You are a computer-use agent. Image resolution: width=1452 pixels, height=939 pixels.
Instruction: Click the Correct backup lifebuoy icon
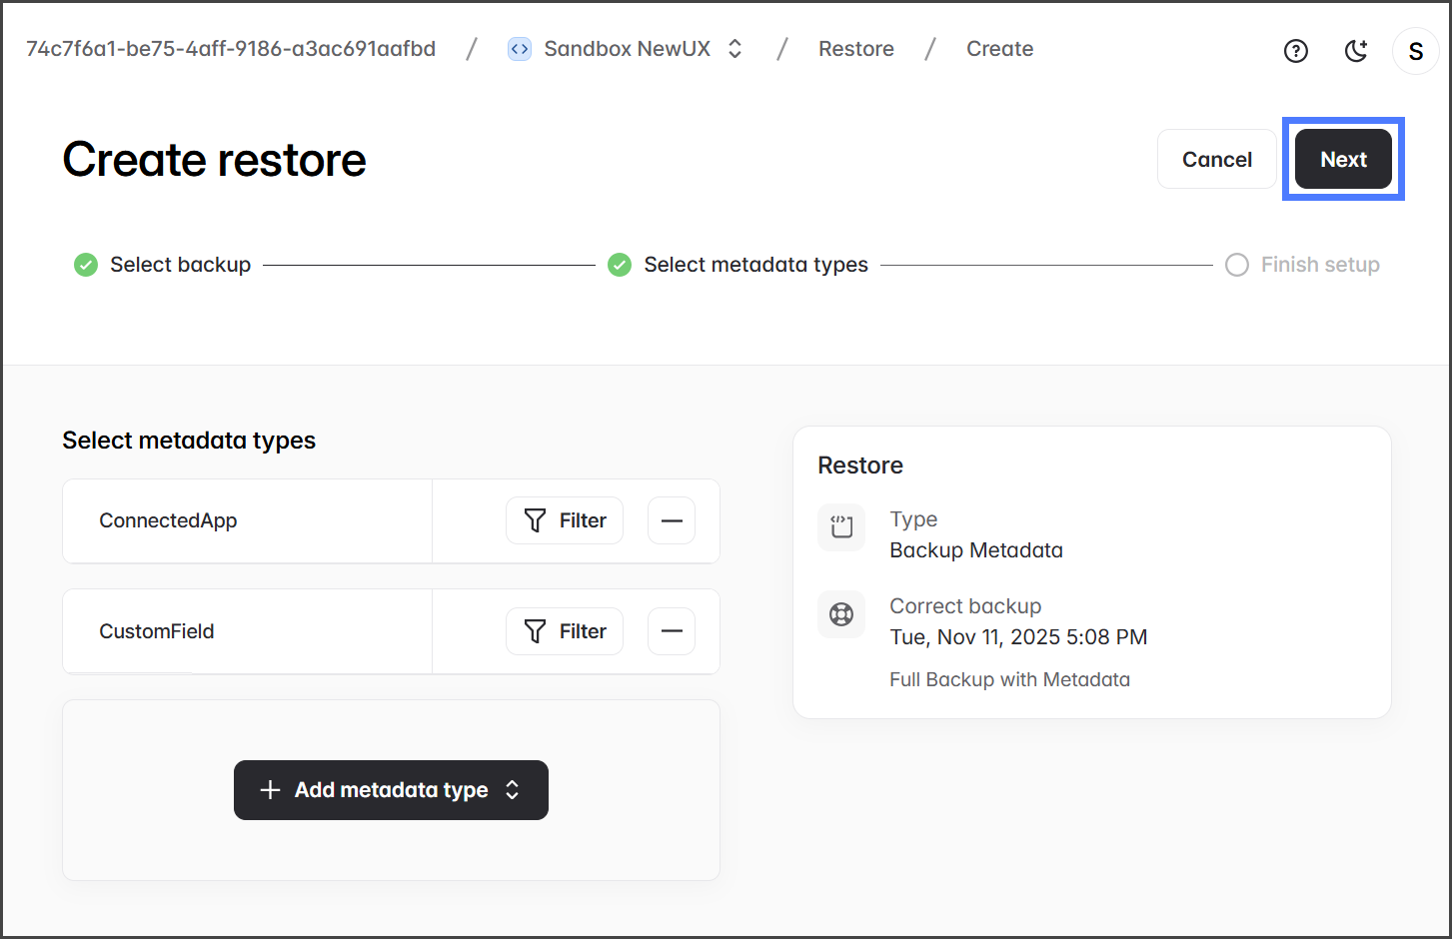tap(841, 614)
